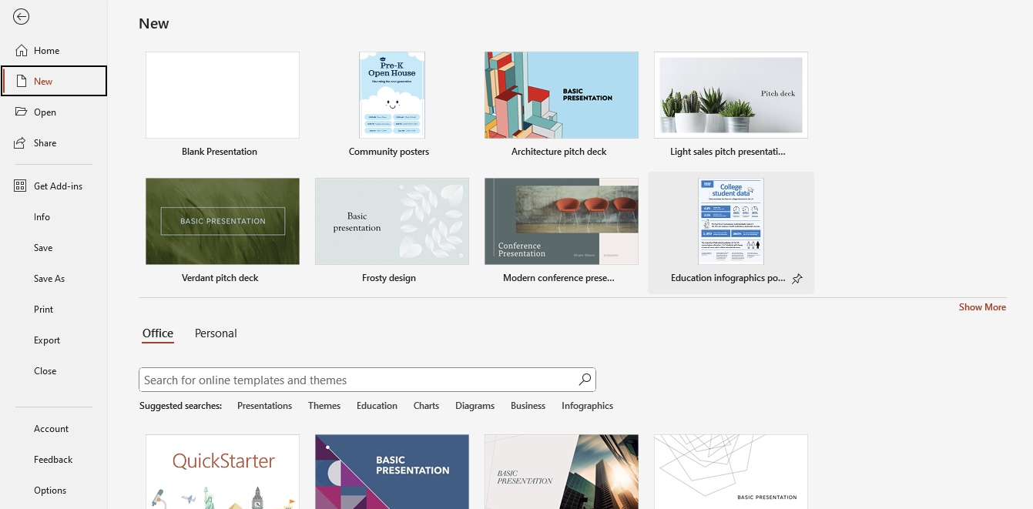Select the Verdant pitch deck template
The height and width of the screenshot is (509, 1033).
223,221
